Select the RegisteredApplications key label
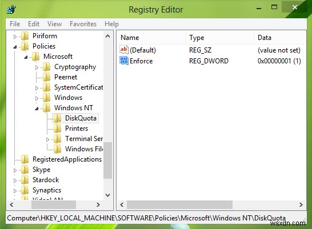The image size is (312, 229). 67,159
